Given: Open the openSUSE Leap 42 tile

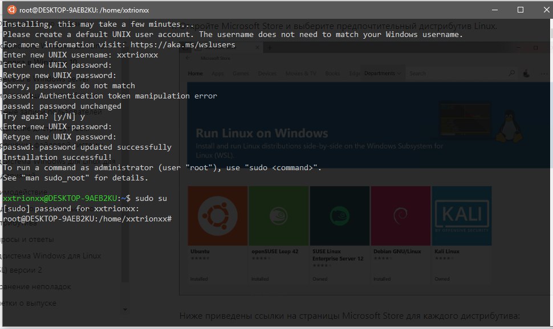Looking at the screenshot, I should pyautogui.click(x=279, y=216).
